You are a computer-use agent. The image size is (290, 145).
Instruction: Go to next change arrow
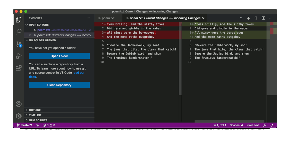tap(248, 18)
